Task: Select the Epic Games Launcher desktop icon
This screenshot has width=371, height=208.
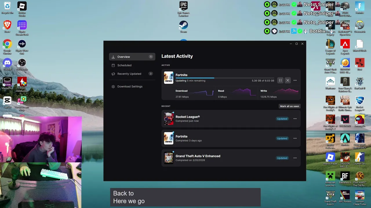Action: [183, 9]
